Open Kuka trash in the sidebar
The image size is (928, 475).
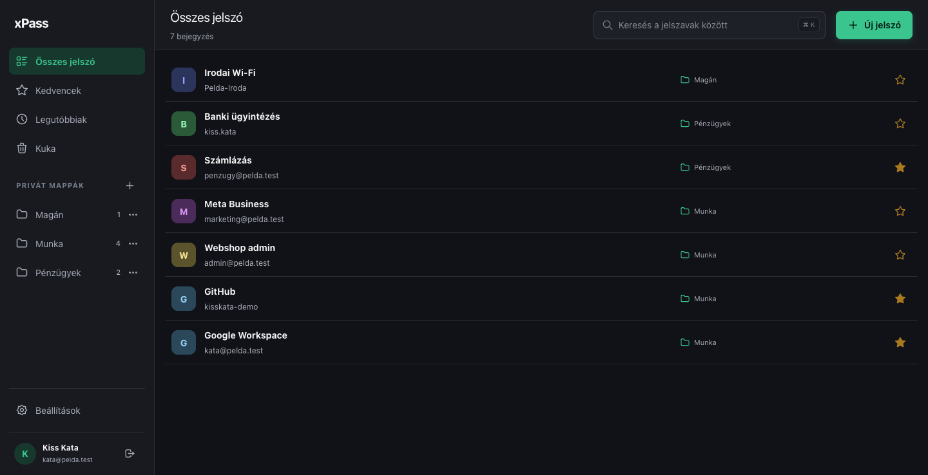coord(77,149)
